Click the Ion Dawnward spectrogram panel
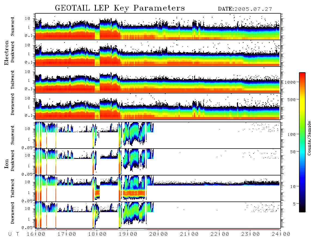 click(158, 215)
